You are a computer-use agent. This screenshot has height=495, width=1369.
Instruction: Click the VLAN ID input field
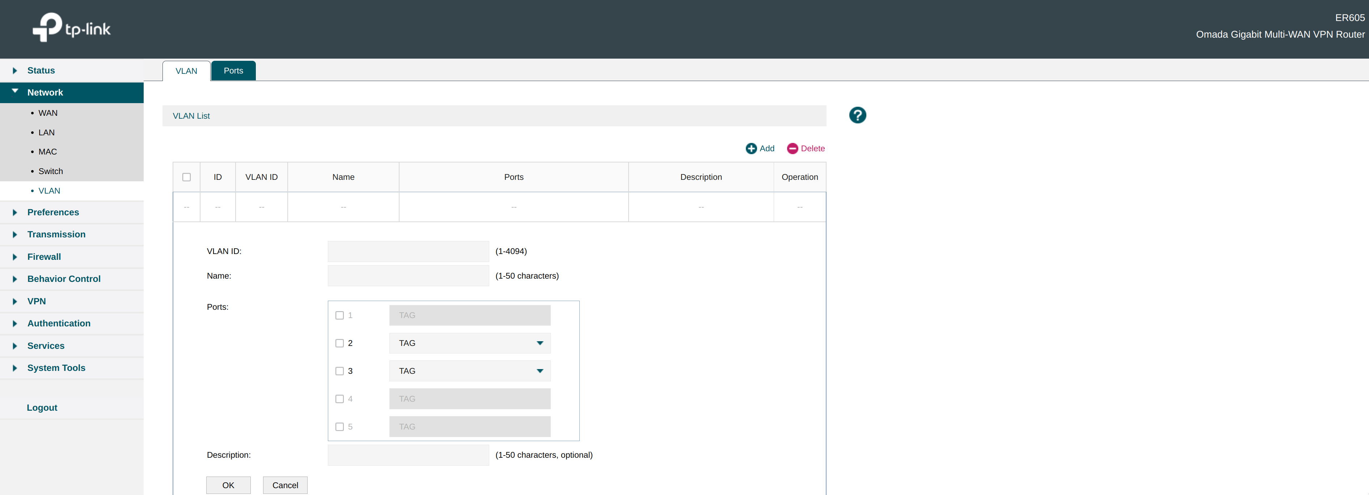[407, 251]
